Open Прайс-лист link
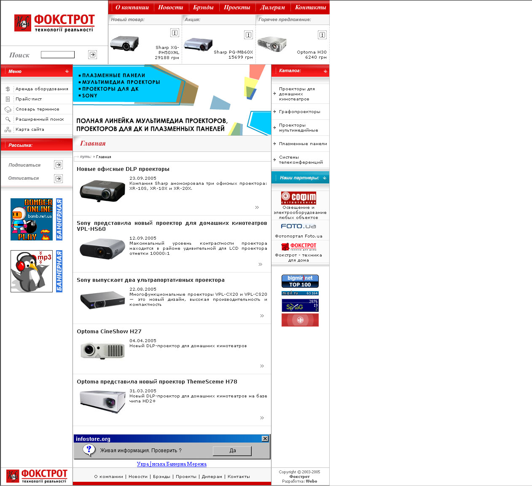This screenshot has width=532, height=486. tap(29, 99)
